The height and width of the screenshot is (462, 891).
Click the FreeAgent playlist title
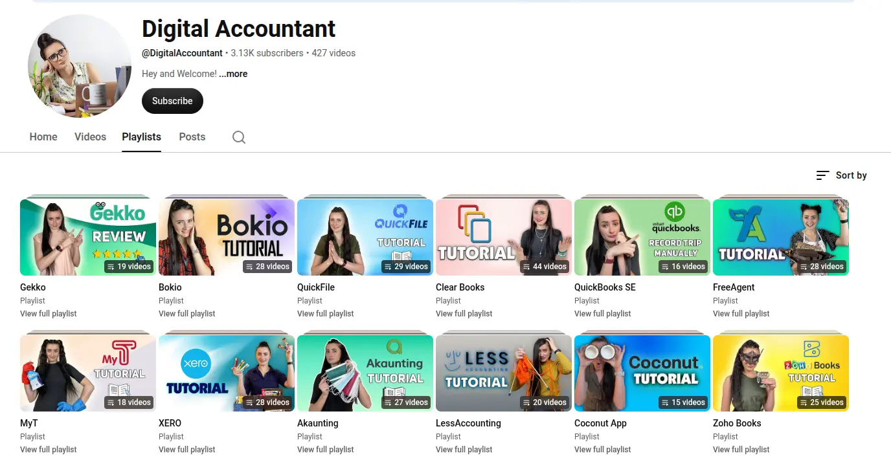click(734, 287)
